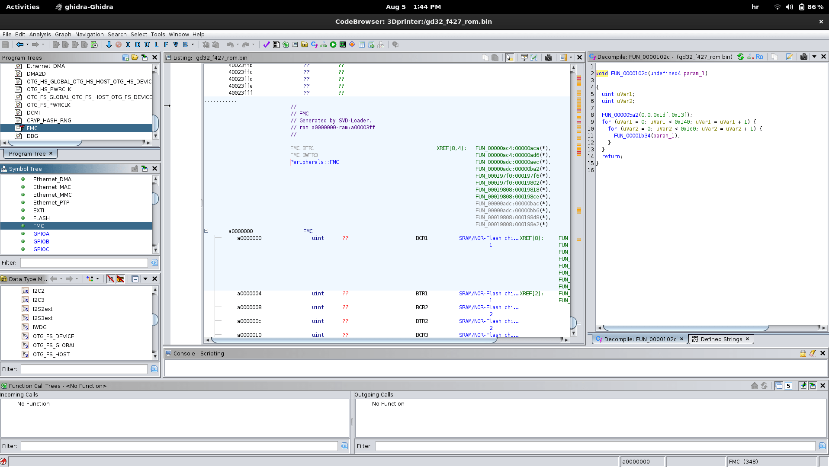Viewport: 829px width, 467px height.
Task: Toggle the Data Type filter arrays button
Action: click(111, 279)
